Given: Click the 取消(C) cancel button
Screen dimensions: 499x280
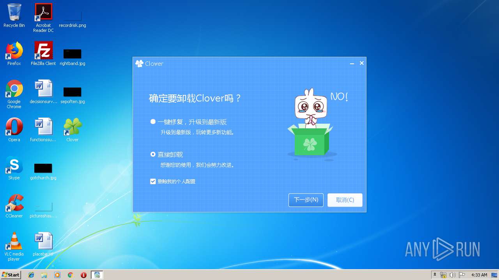Looking at the screenshot, I should pos(345,200).
